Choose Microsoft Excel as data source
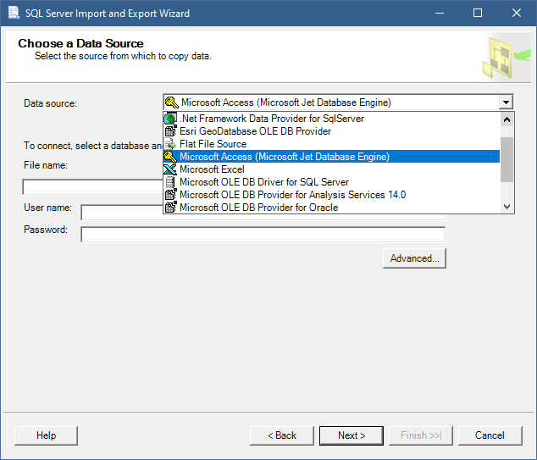 coord(331,169)
